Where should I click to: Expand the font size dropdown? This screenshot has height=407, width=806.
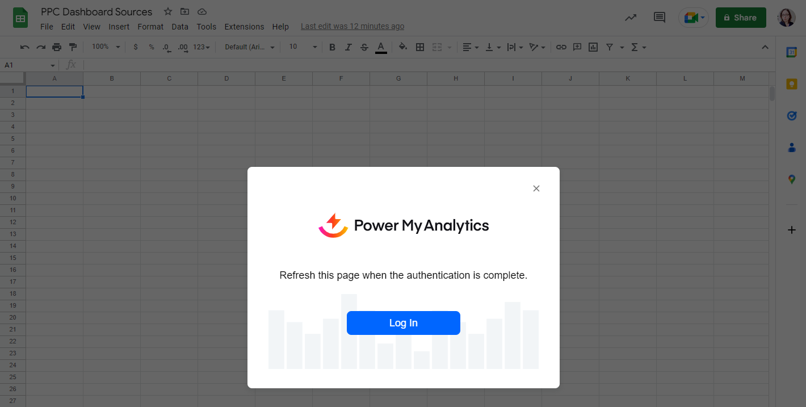coord(303,47)
